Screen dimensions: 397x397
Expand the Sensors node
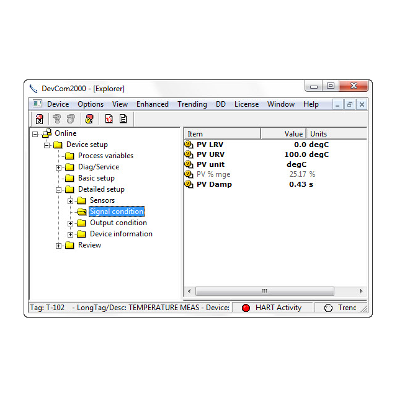pyautogui.click(x=70, y=201)
